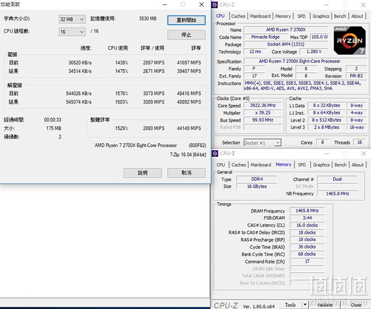The width and height of the screenshot is (371, 309).
Task: Open the CPU thread count 16 dropdown
Action: pos(72,31)
